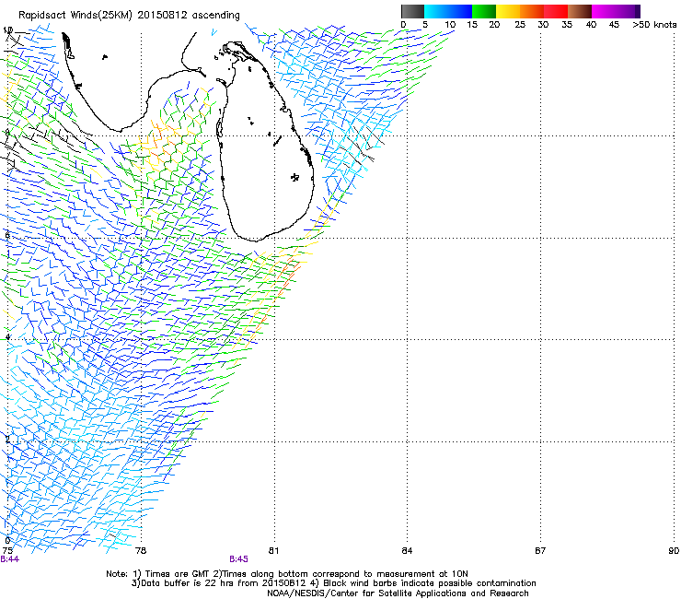Click the '5' legend scale label

425,25
